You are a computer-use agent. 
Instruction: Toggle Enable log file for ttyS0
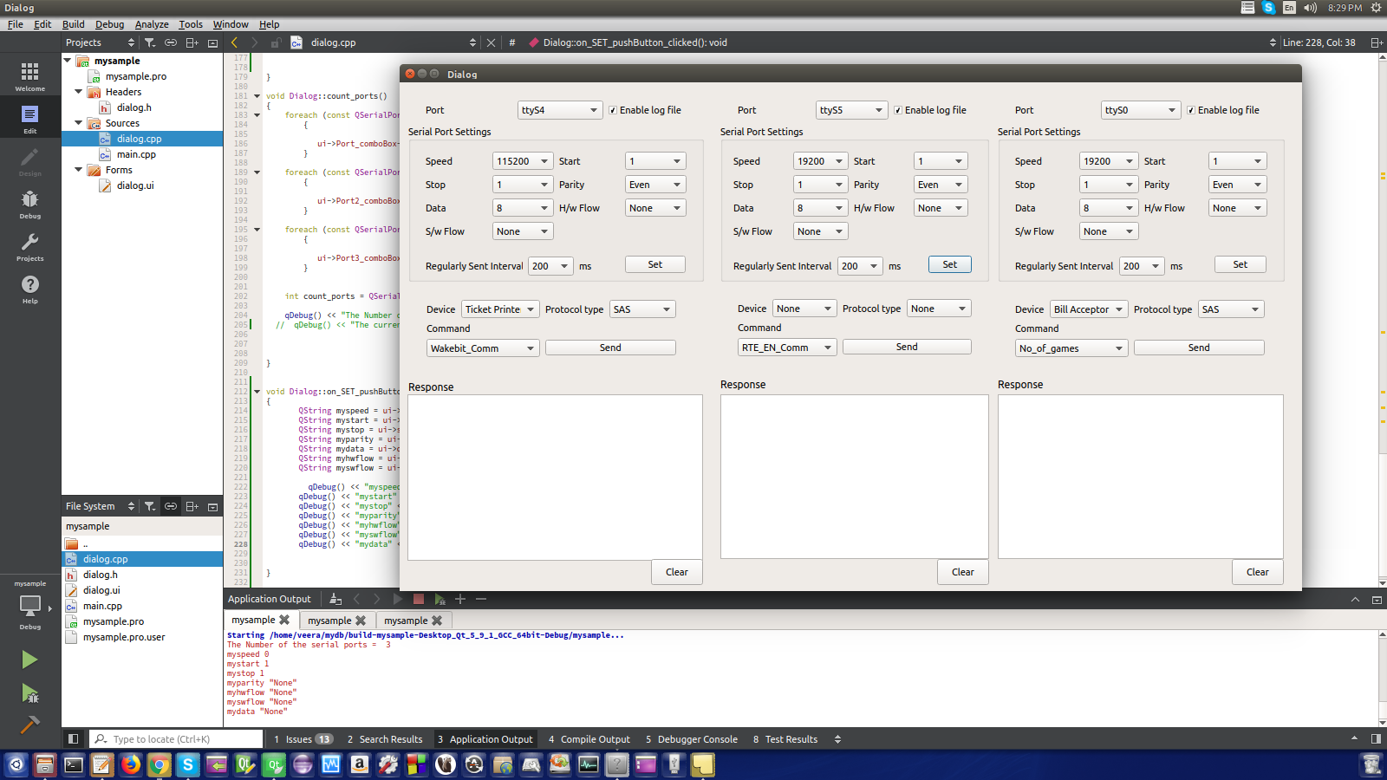(x=1191, y=110)
